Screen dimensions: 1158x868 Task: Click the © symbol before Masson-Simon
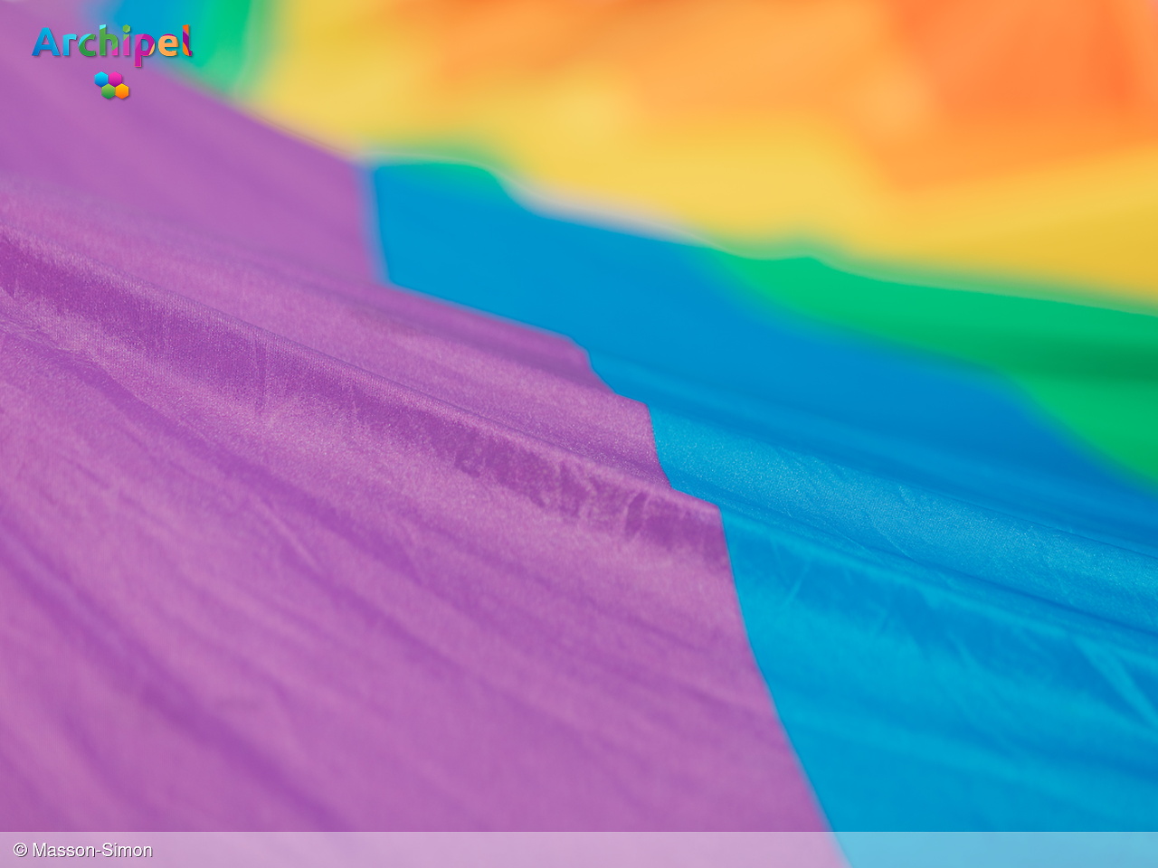(x=20, y=850)
